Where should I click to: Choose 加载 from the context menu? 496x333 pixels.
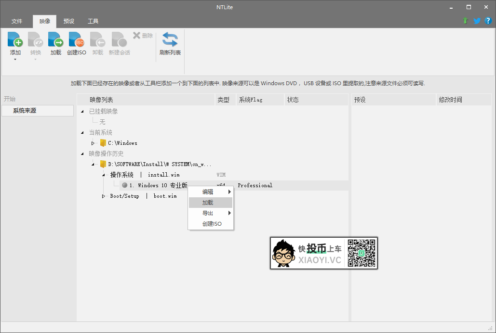(x=208, y=203)
